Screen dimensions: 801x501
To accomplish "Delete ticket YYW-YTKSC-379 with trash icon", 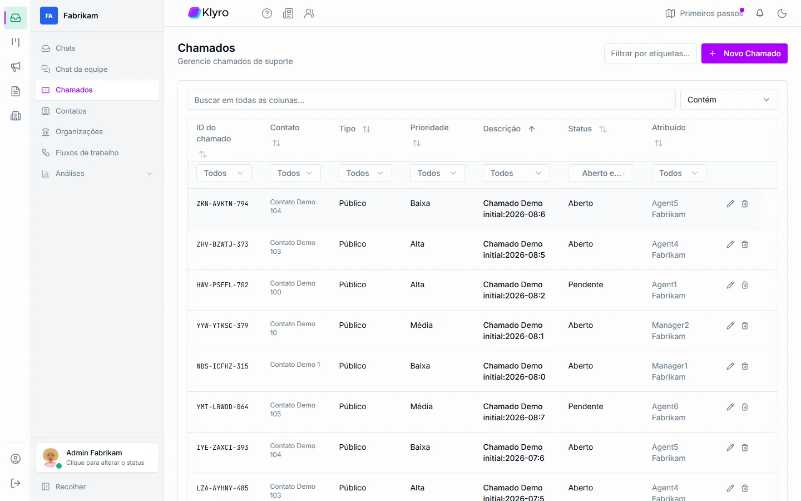I will (x=745, y=326).
